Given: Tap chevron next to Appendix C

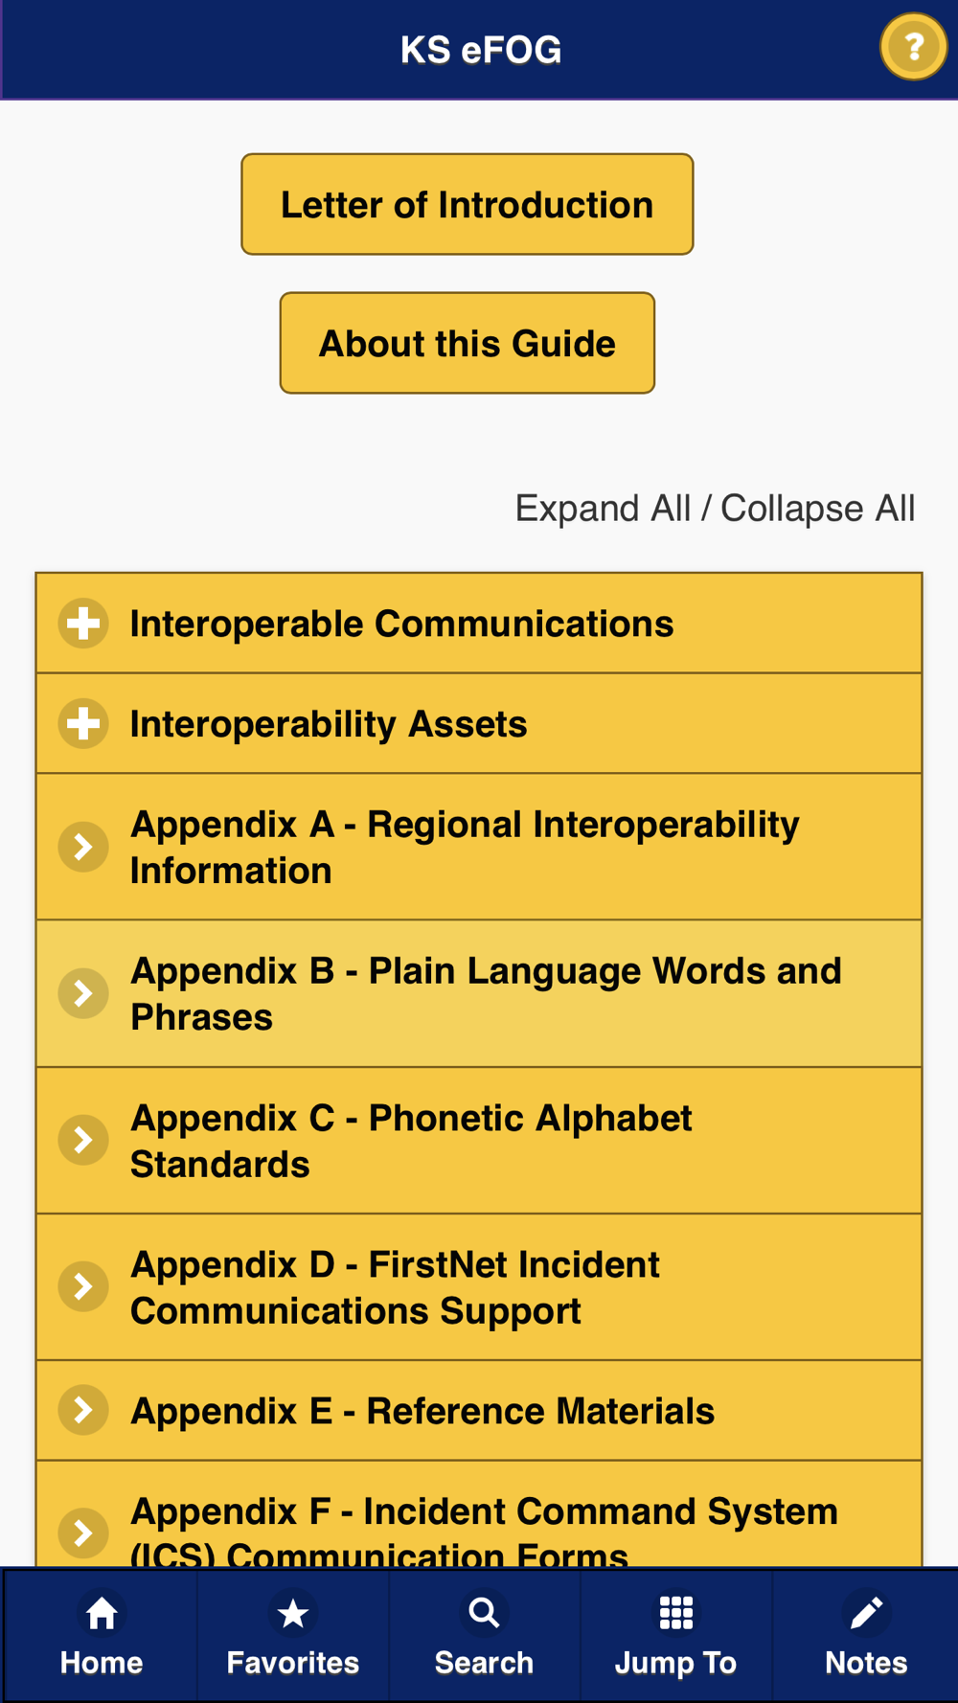Looking at the screenshot, I should pos(83,1140).
